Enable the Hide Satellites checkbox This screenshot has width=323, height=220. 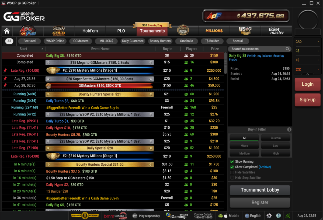[x=232, y=172]
